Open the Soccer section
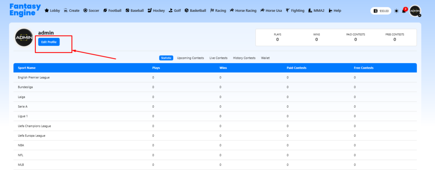Screen dimensions: 435x171 (91, 10)
